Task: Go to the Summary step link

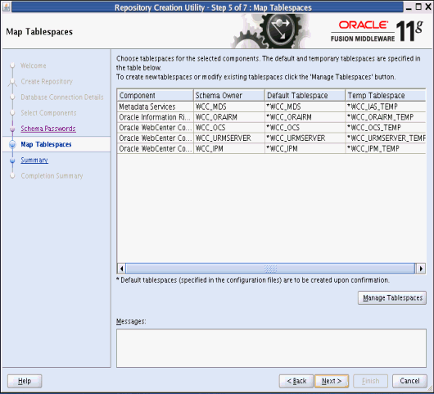Action: [34, 161]
